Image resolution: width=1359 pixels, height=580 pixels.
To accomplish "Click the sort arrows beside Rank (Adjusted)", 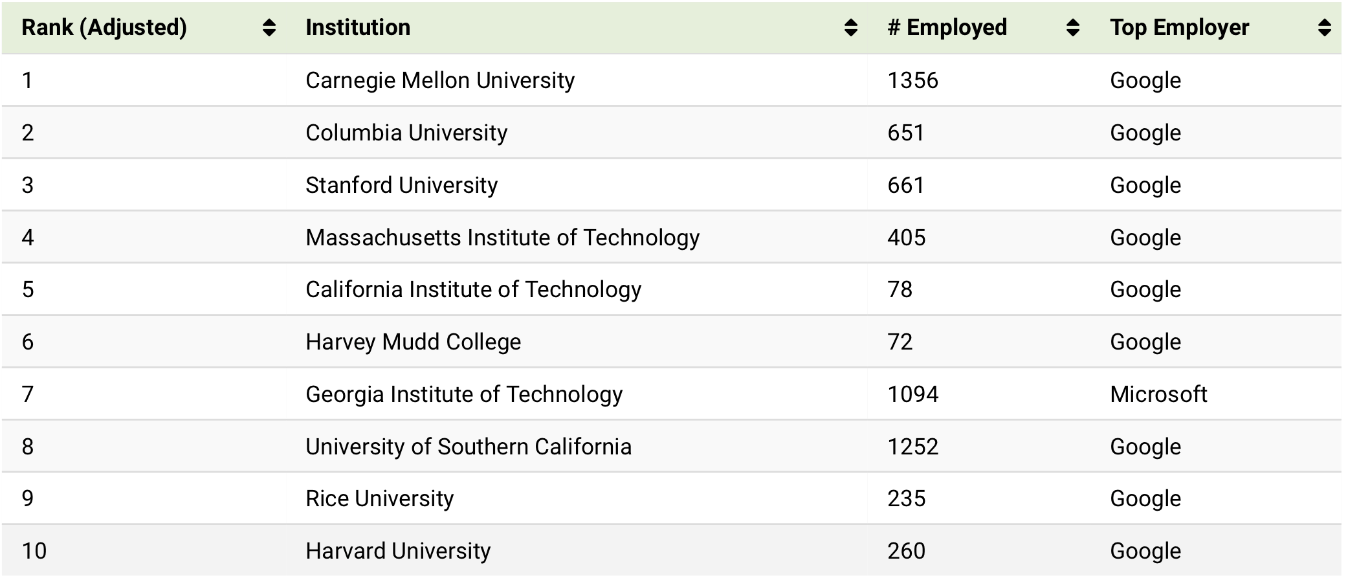I will point(269,28).
